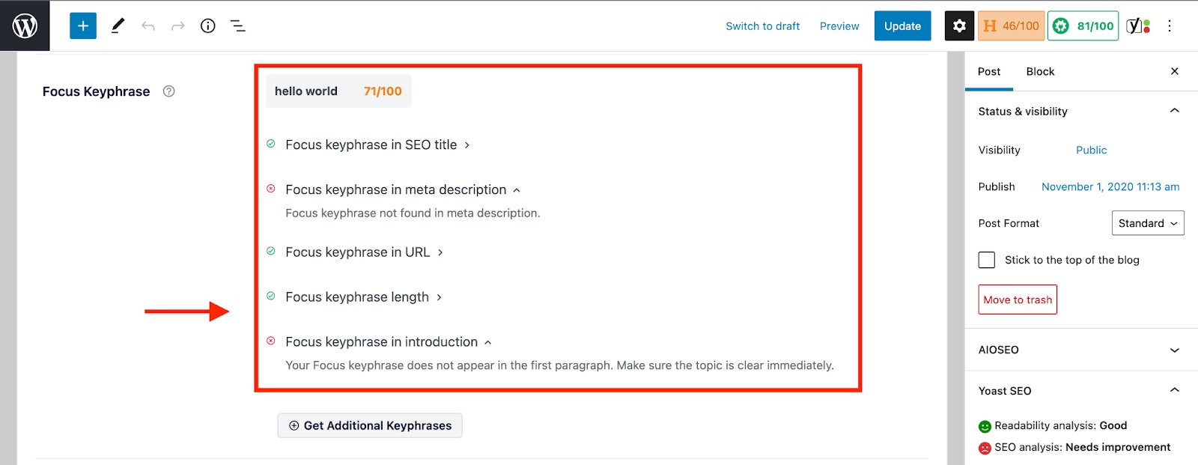Select the Tools pencil icon
Screen dimensions: 1198x465
(117, 25)
